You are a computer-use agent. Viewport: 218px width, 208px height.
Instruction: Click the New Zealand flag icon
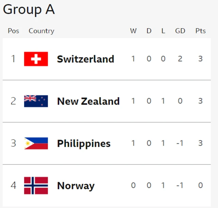[36, 101]
